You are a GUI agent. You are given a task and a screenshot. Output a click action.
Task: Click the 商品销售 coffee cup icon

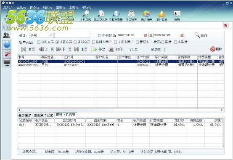pyautogui.click(x=131, y=13)
